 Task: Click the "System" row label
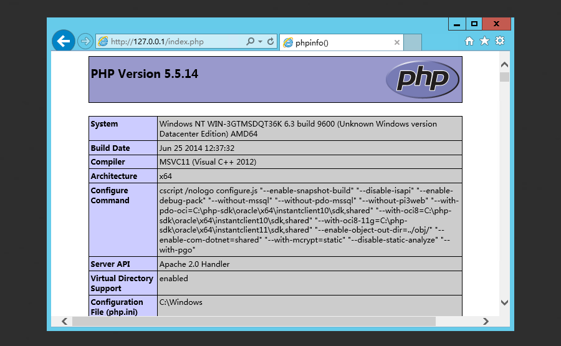[104, 124]
